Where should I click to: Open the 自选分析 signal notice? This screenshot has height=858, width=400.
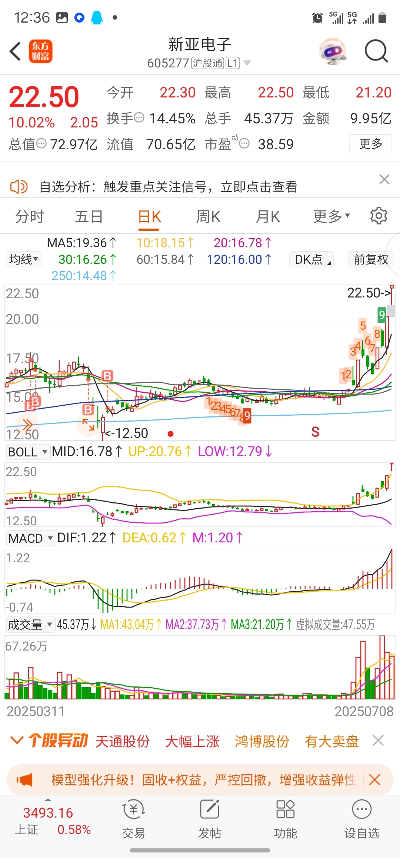coord(168,187)
